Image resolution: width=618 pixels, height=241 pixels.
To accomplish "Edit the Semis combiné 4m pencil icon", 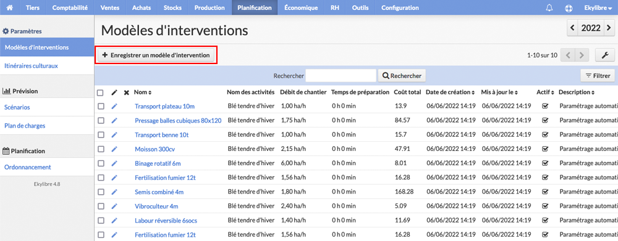I will [114, 192].
